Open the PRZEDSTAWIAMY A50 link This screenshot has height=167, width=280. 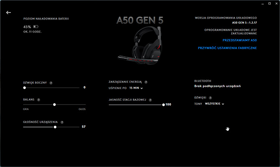click(239, 40)
